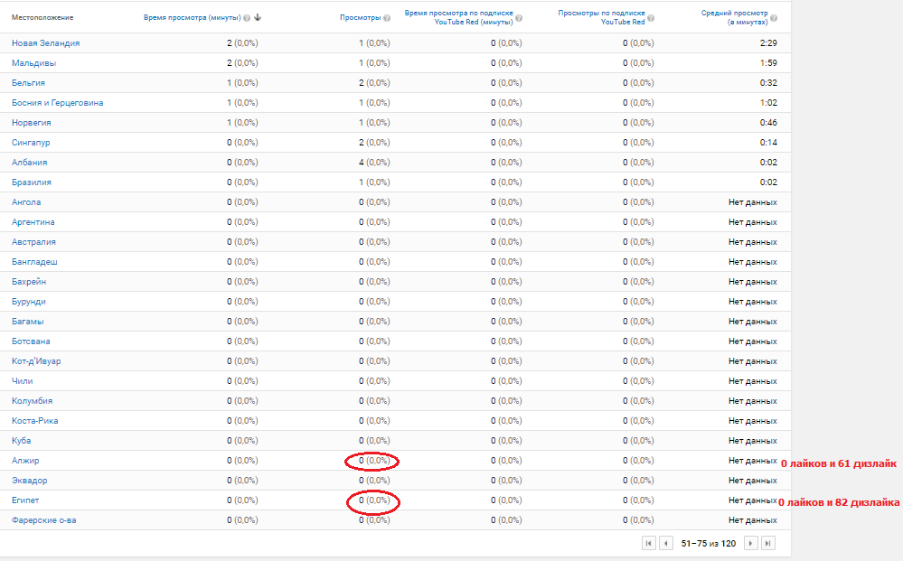
Task: Sort table by Просмотры column header
Action: (x=360, y=18)
